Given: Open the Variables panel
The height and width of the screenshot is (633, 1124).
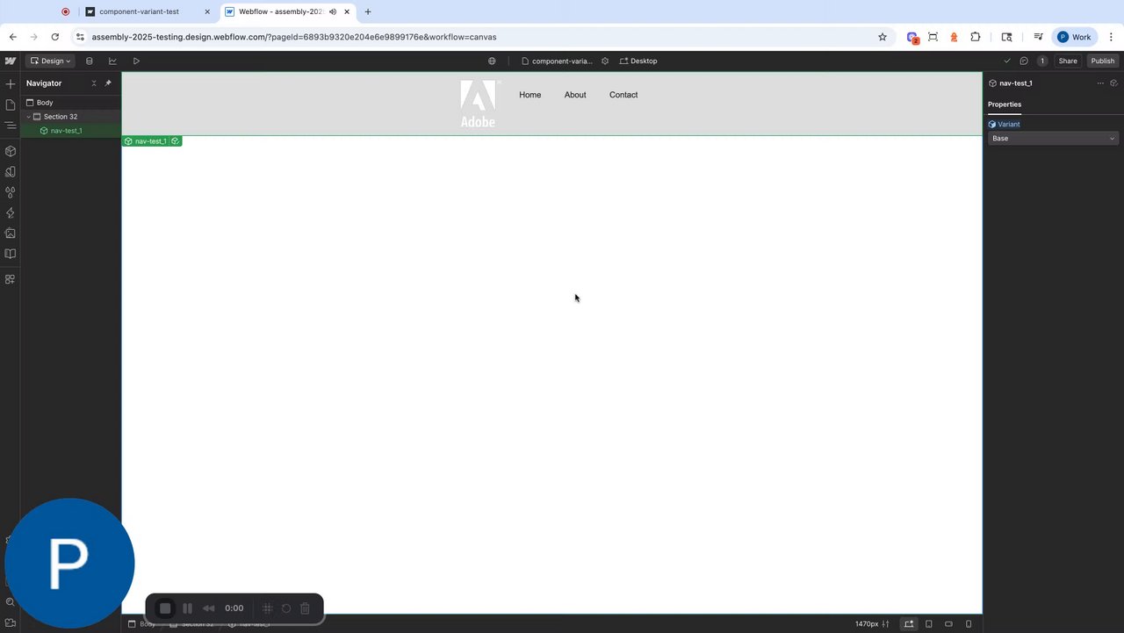Looking at the screenshot, I should point(11,172).
